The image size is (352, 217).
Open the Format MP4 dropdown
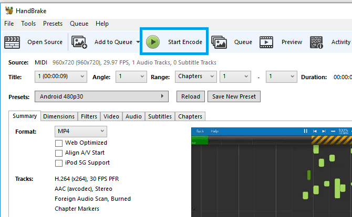[x=81, y=132]
